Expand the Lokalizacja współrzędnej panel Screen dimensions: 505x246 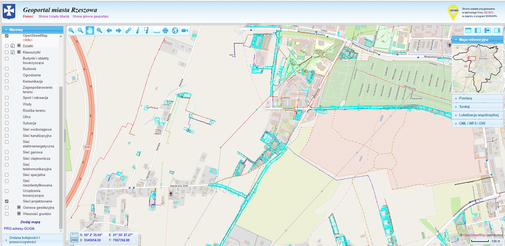coord(477,115)
